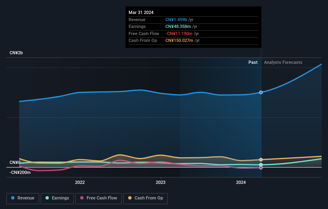This screenshot has height=209, width=328.
Task: Click cash from op value CN¥150.027m
Action: pos(179,41)
